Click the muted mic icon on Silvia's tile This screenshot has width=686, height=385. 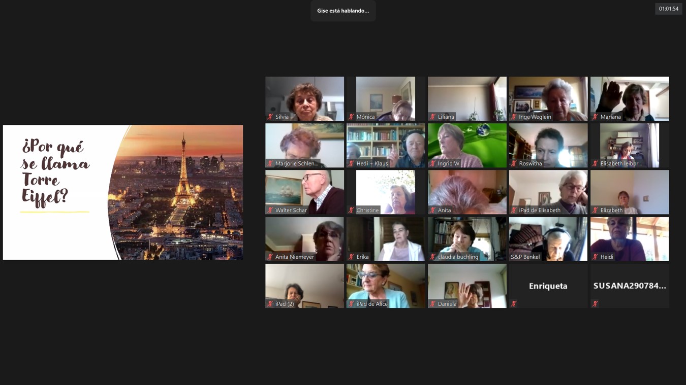270,117
